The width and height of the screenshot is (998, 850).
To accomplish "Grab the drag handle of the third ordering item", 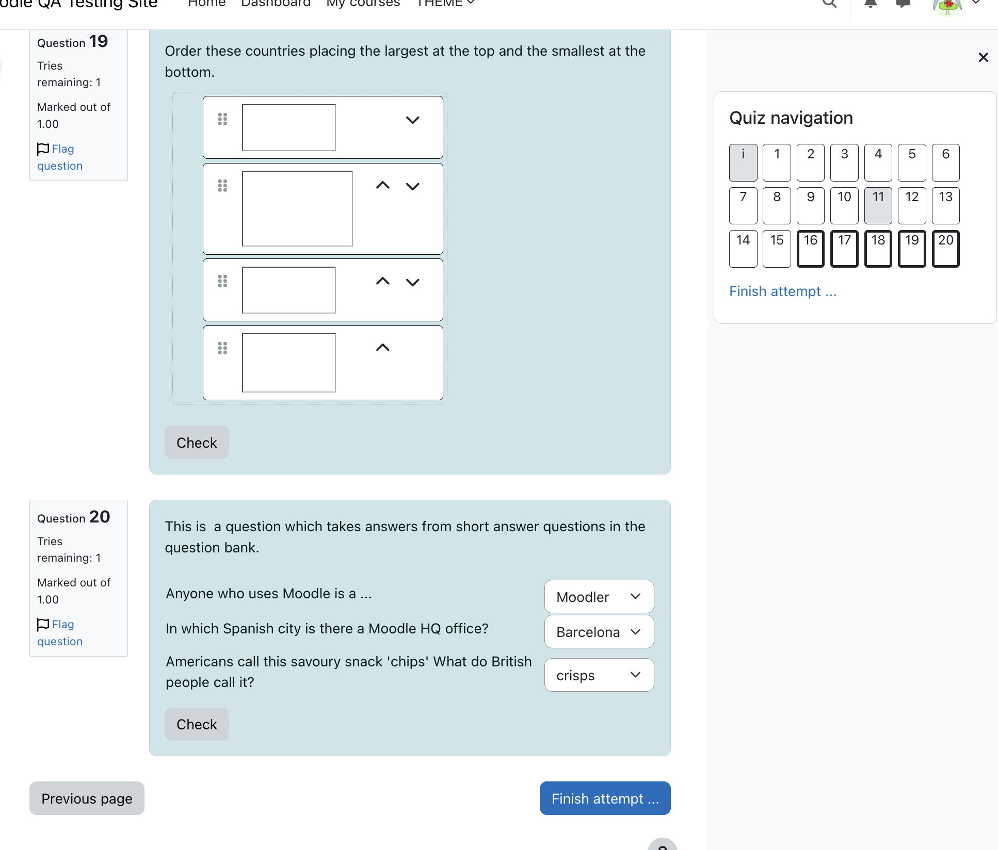I will pos(222,281).
